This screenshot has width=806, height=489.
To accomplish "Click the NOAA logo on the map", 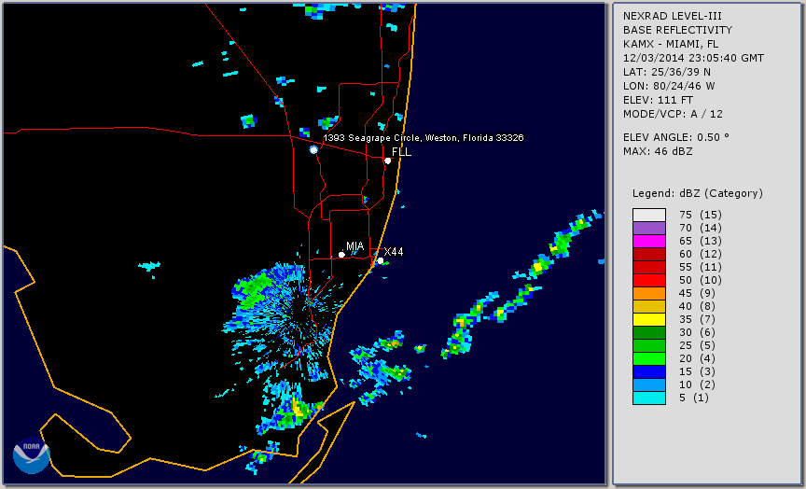I will coord(32,455).
